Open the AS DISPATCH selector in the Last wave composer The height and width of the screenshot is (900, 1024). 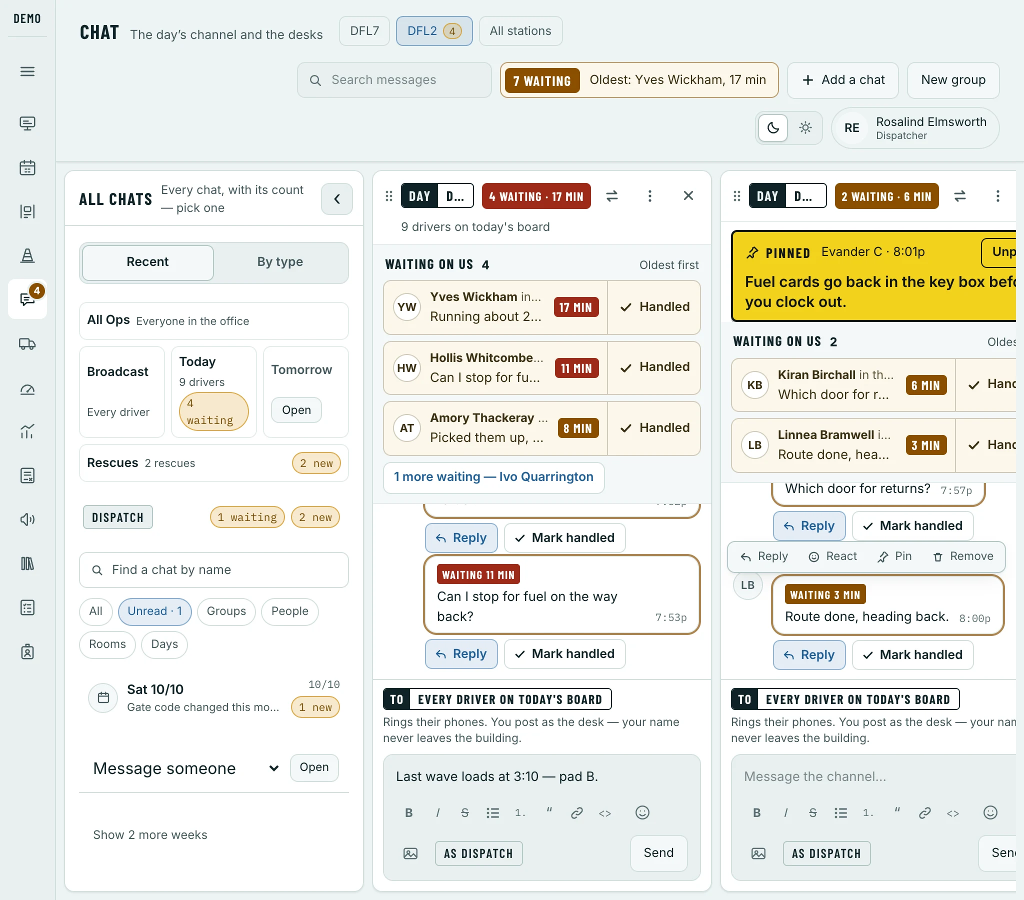click(478, 853)
